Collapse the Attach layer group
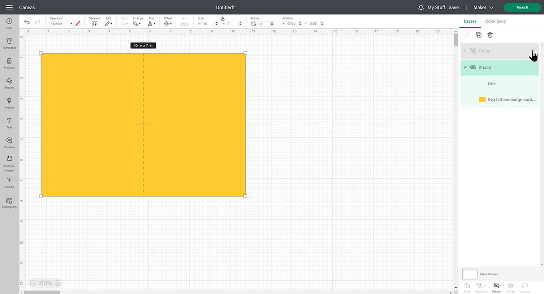This screenshot has height=294, width=544. point(465,67)
